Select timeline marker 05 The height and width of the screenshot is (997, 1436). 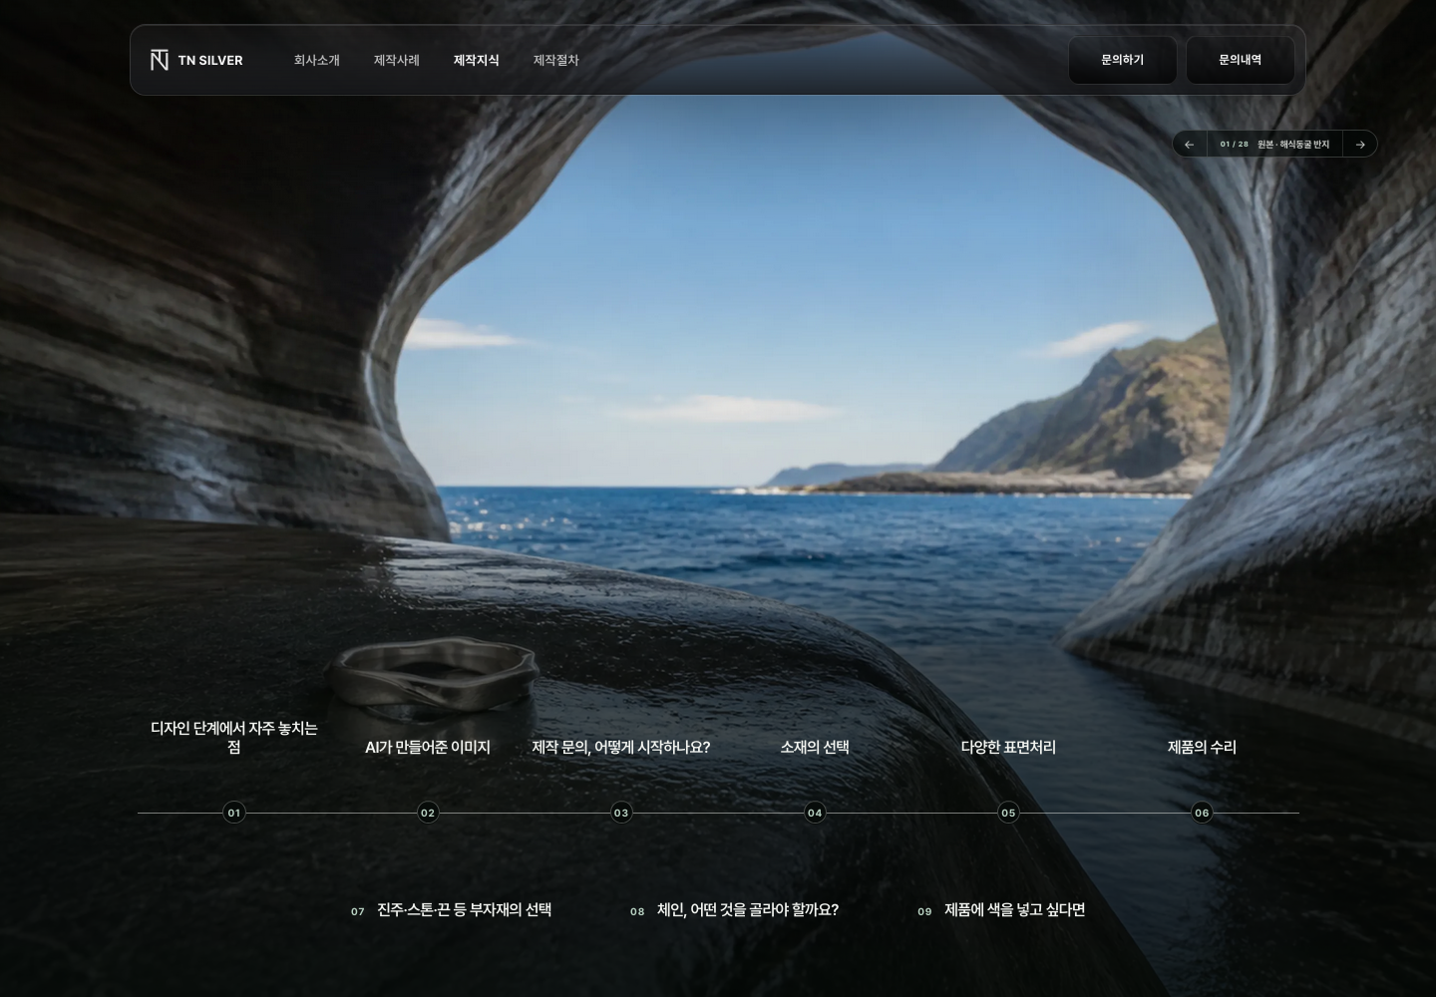pos(1008,813)
